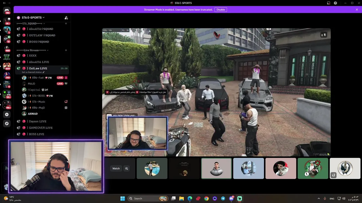Select user !Capital in voice list
The width and height of the screenshot is (362, 203).
point(45,90)
